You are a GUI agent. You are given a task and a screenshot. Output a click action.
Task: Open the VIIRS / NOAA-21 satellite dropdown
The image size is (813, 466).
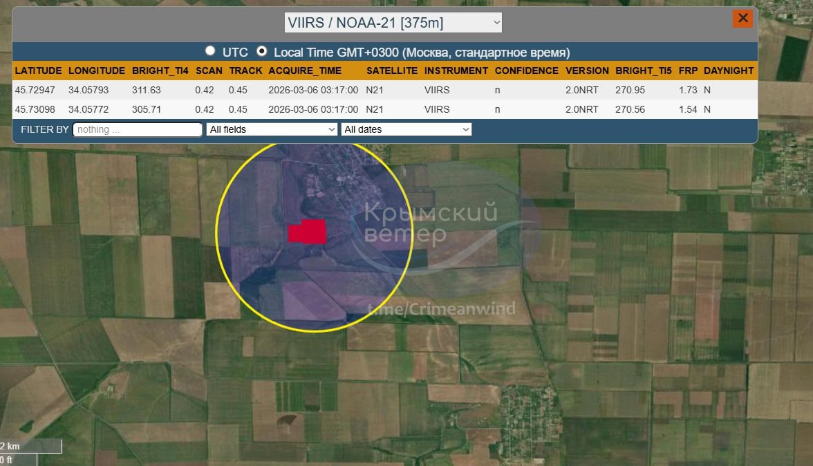[393, 23]
